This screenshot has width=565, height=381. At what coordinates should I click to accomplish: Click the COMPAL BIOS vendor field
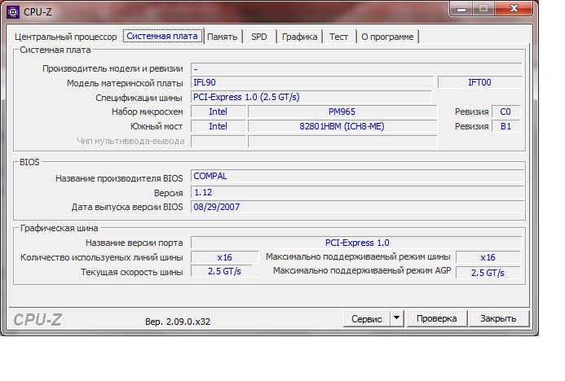click(357, 177)
